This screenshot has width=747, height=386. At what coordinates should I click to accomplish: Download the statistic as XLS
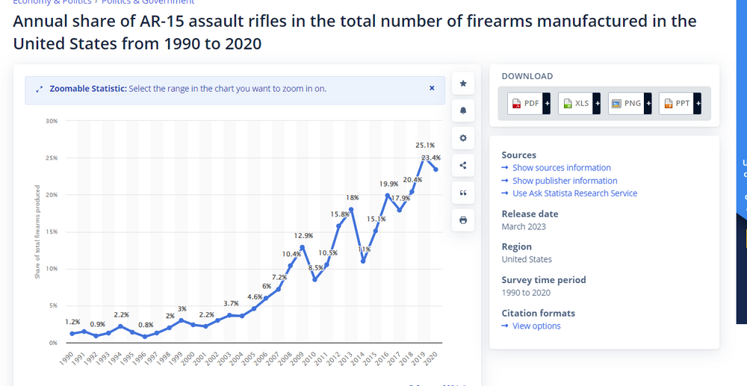pyautogui.click(x=576, y=104)
